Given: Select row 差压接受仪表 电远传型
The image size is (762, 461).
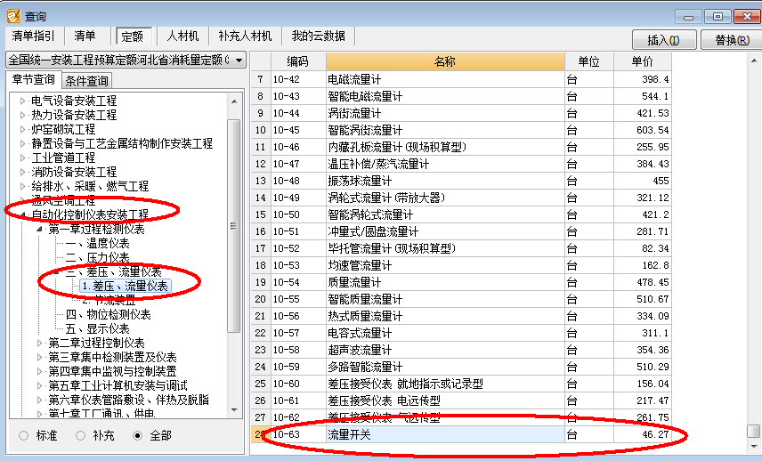Looking at the screenshot, I should [x=461, y=400].
